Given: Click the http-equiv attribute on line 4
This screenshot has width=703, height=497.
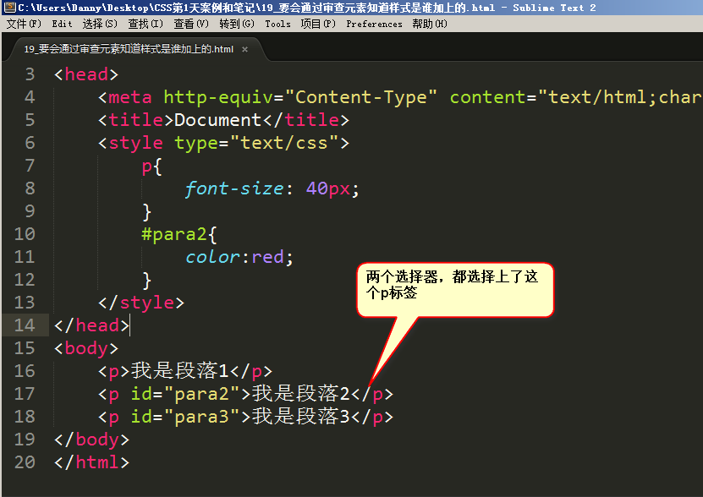Looking at the screenshot, I should [x=218, y=97].
